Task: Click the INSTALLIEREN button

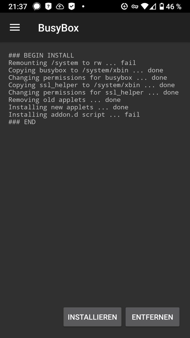Action: tap(92, 317)
